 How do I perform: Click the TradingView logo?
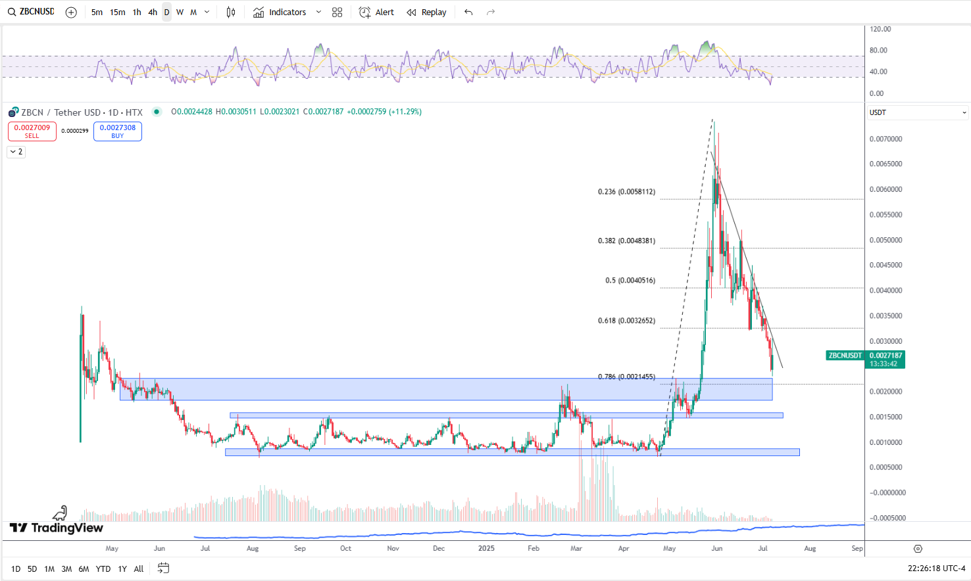pyautogui.click(x=57, y=528)
